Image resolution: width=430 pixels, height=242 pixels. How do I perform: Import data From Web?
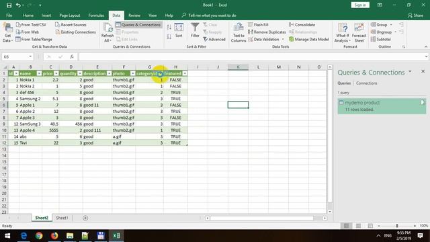(27, 32)
